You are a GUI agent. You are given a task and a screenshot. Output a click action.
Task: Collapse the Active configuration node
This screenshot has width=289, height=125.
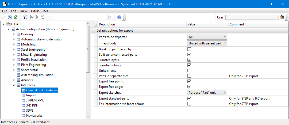[x=9, y=29]
